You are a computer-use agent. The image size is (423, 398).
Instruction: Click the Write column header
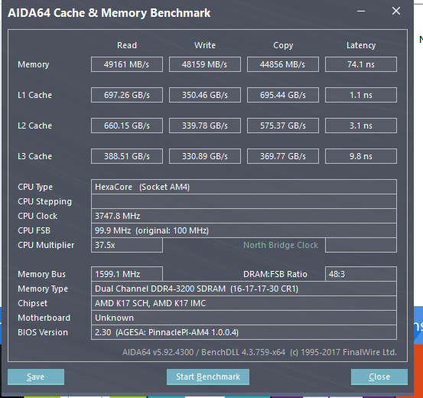coord(205,45)
